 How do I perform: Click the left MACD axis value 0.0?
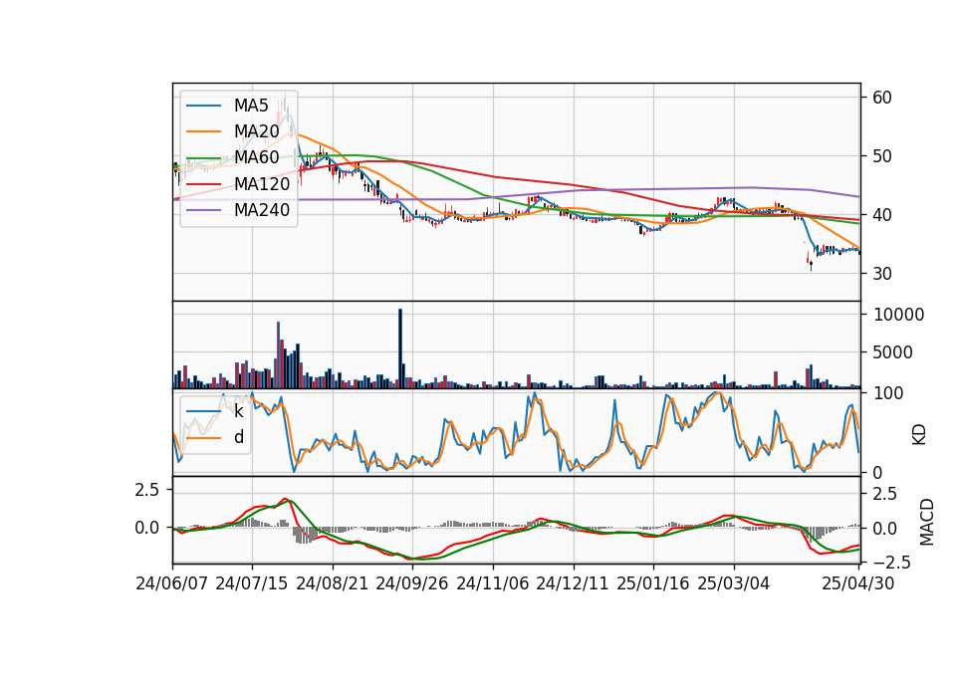(147, 528)
